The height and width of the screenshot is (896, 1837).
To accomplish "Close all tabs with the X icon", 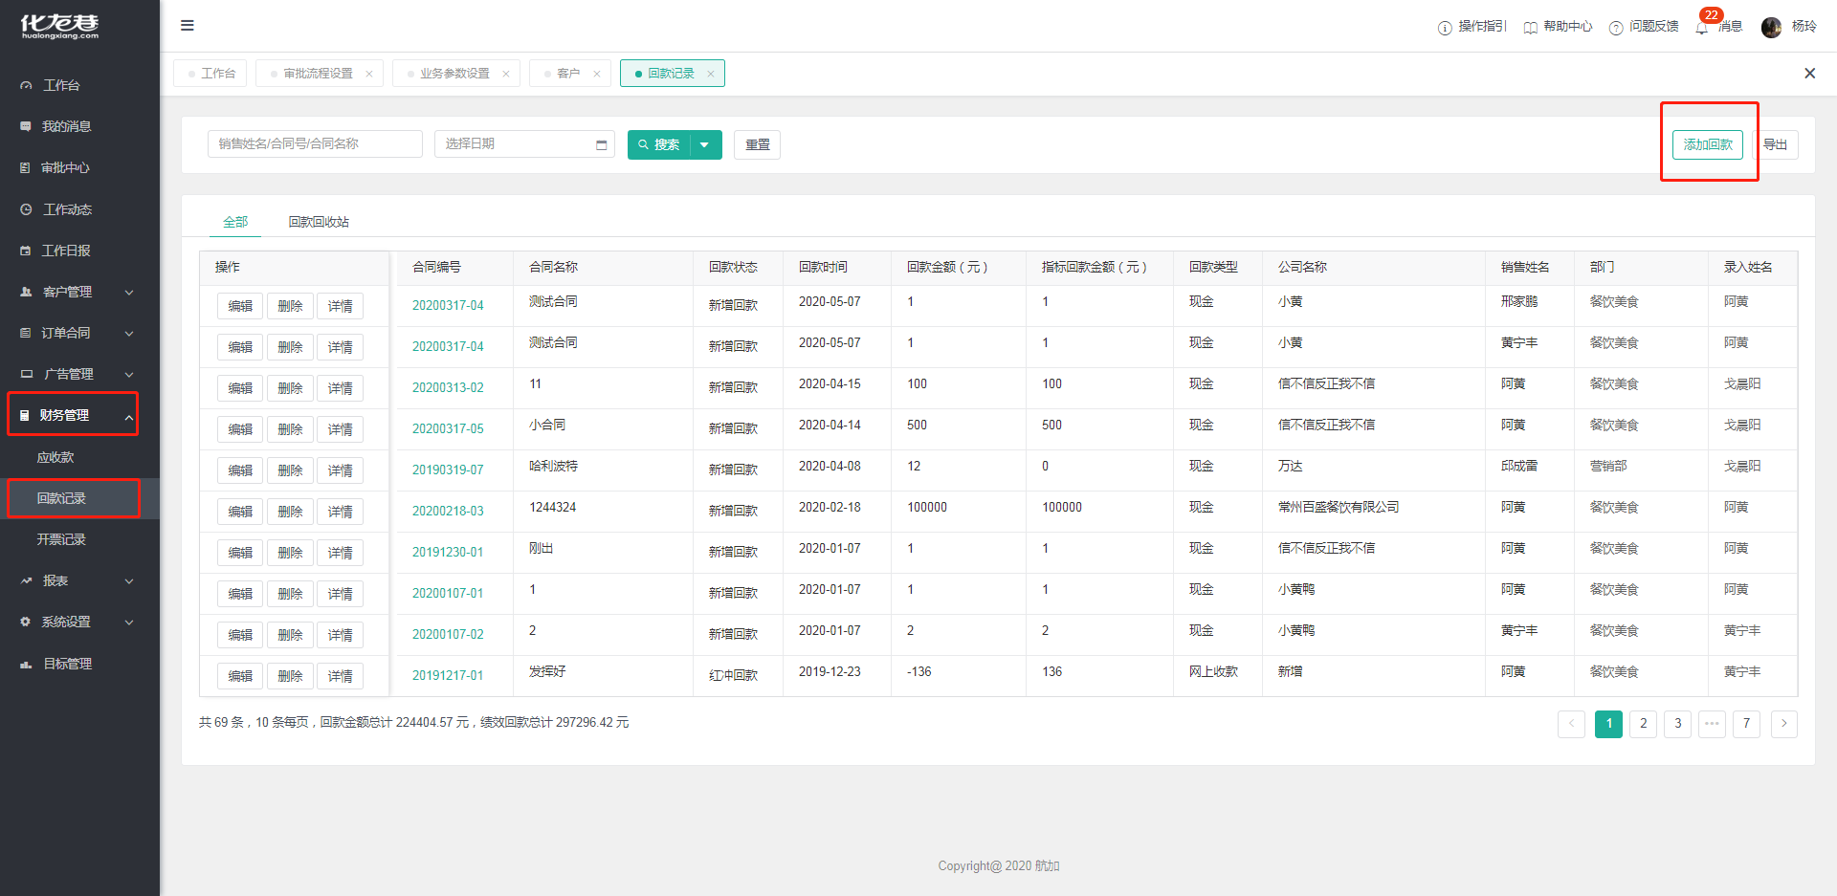I will [1809, 74].
